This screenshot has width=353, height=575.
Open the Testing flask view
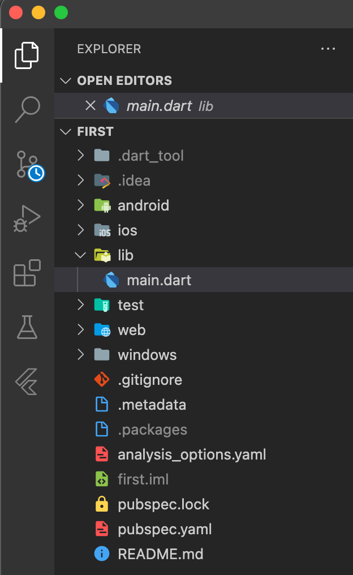[27, 327]
